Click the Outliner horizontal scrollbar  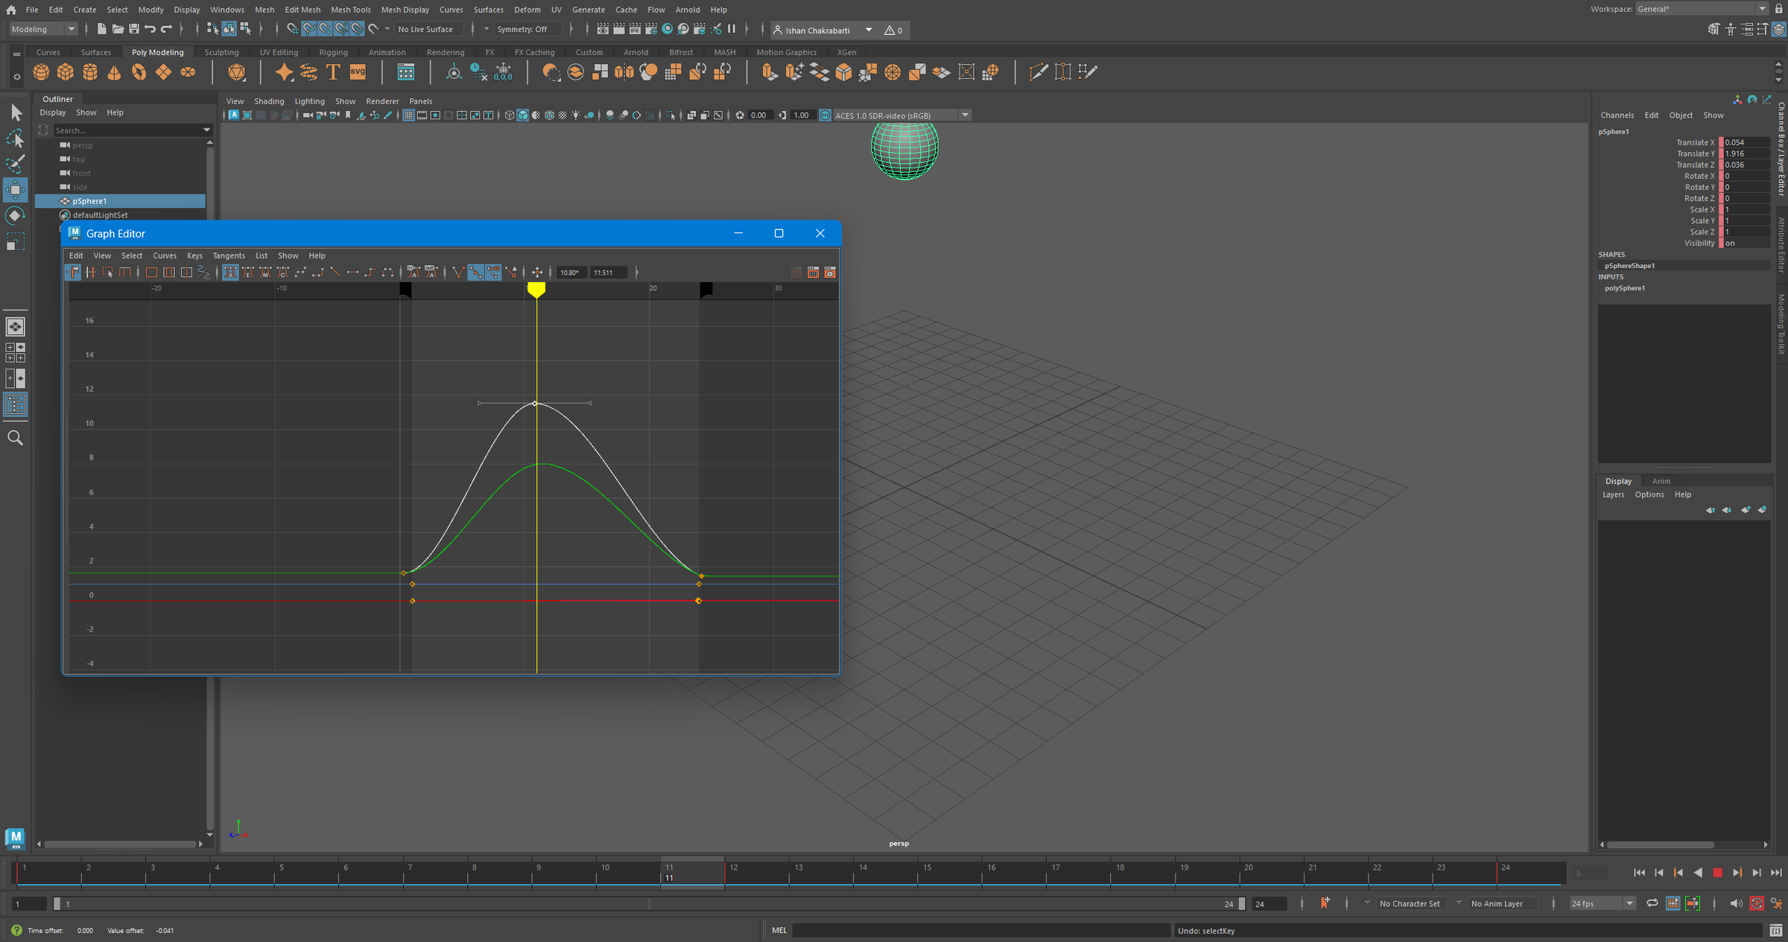[120, 844]
